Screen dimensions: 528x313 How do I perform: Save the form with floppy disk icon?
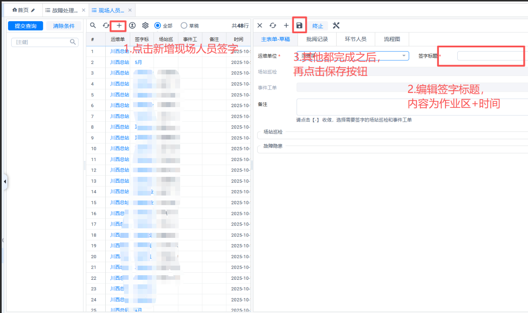tap(299, 26)
